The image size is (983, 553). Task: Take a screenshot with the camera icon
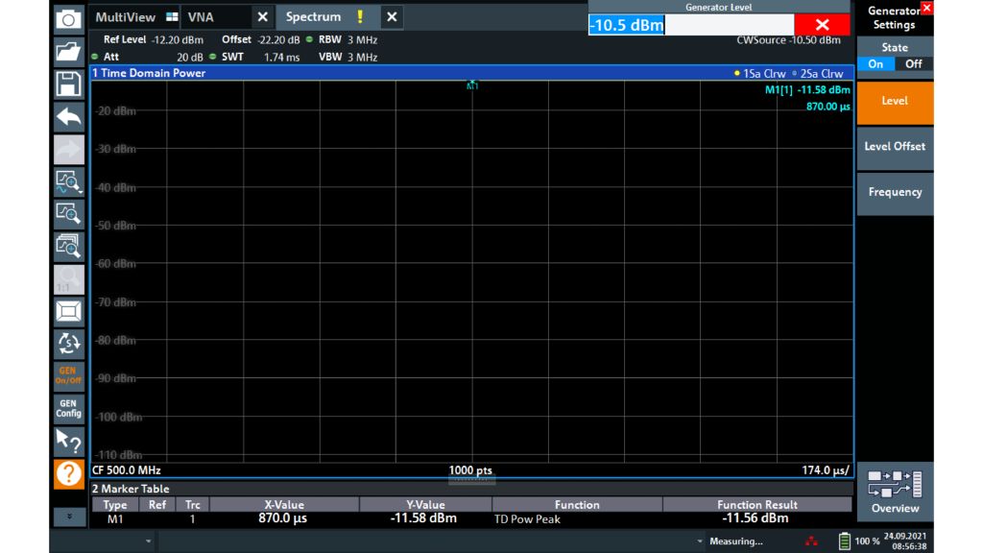67,18
